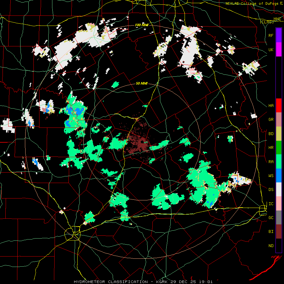
Task: Click the 100 NMI range ring label
Action: 142,25
